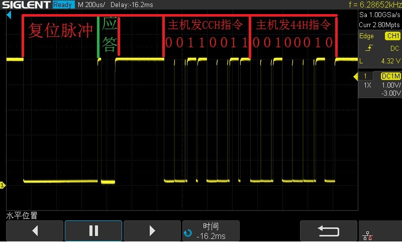Select the CH1 trigger source label
402x243 pixels.
(x=392, y=36)
